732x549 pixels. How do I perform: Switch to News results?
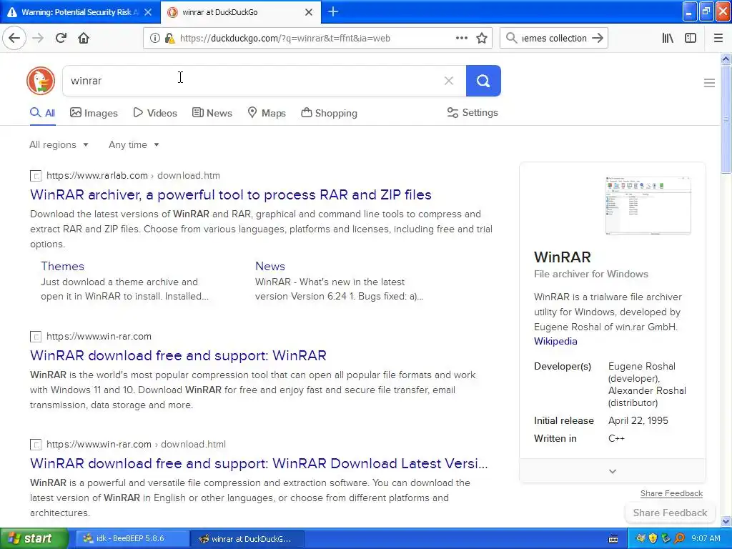(x=212, y=113)
